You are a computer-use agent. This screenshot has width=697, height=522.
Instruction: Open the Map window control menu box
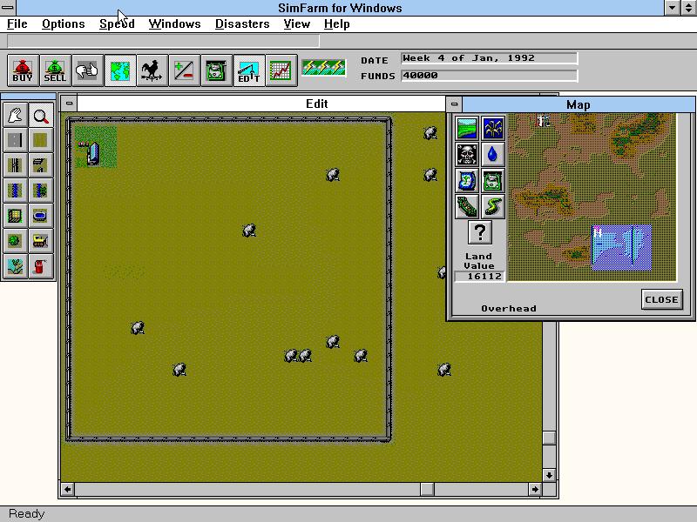tap(454, 104)
